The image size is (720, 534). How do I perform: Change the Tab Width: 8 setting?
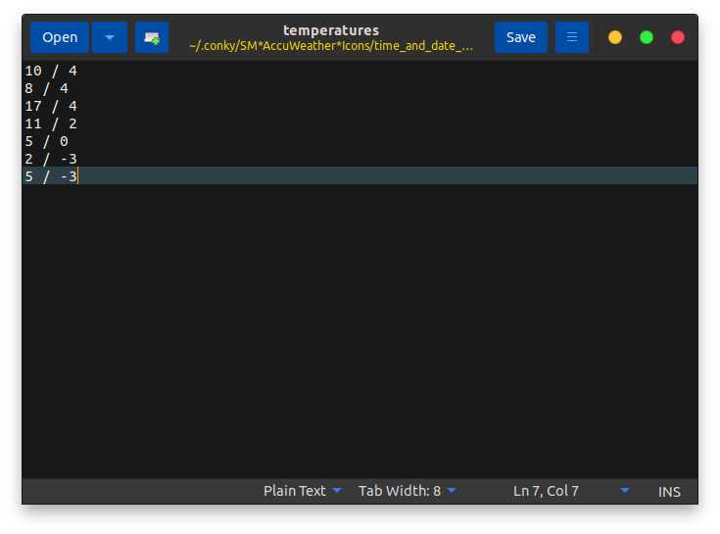point(408,491)
